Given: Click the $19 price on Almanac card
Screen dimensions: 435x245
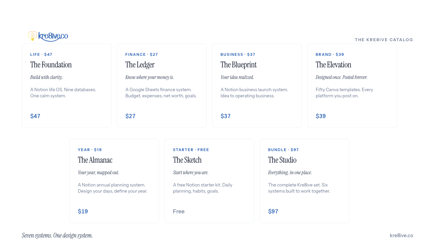Looking at the screenshot, I should coord(83,211).
